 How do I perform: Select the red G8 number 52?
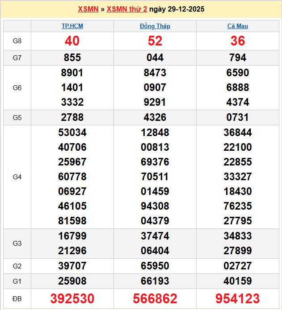pos(155,41)
